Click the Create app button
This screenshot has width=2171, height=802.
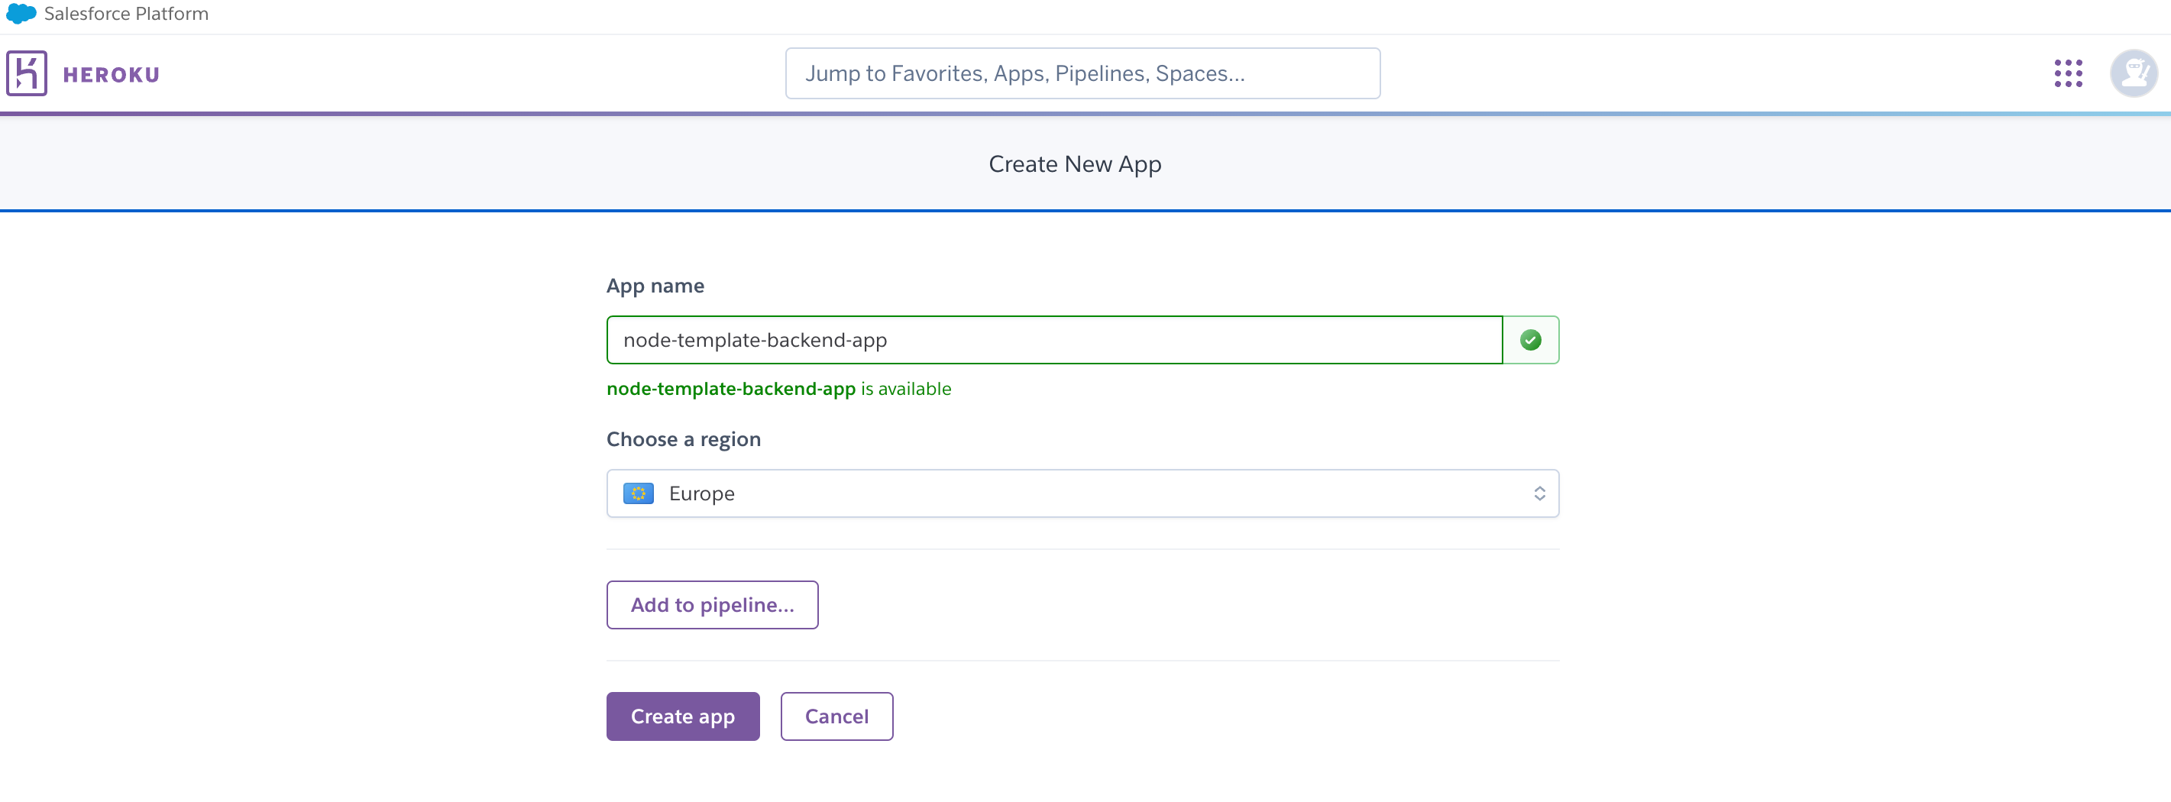tap(683, 716)
